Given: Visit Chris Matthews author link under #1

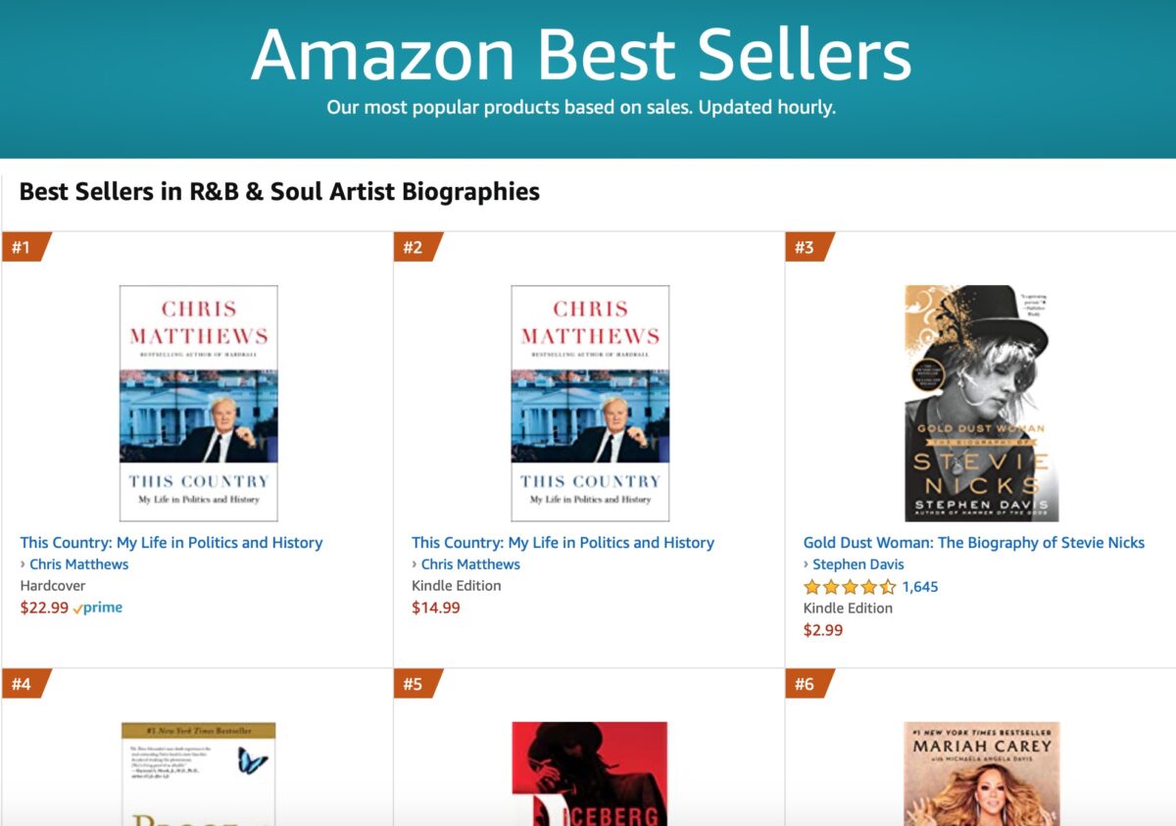Looking at the screenshot, I should 78,564.
